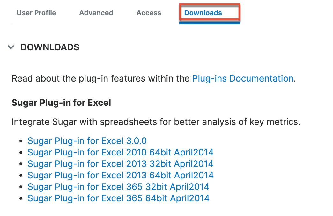Download Sugar Plug-in for Excel 3.0.0

tap(87, 141)
